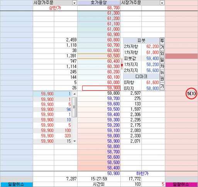Click price cell 58,400

(99, 168)
